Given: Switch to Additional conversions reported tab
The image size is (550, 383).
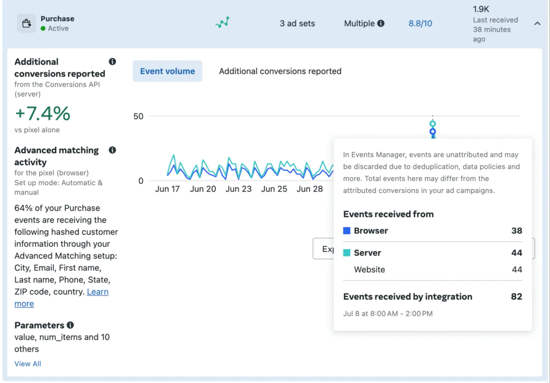Looking at the screenshot, I should pos(280,71).
